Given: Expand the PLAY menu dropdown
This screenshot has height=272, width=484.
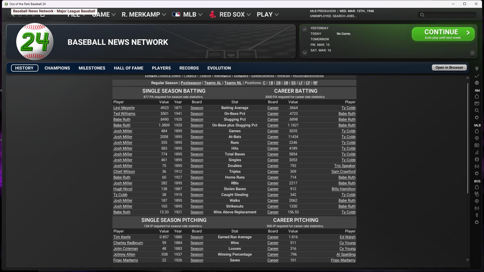Looking at the screenshot, I should [267, 15].
